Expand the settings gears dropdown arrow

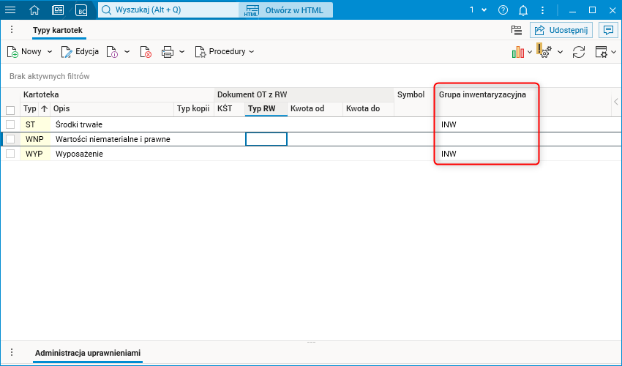(560, 51)
